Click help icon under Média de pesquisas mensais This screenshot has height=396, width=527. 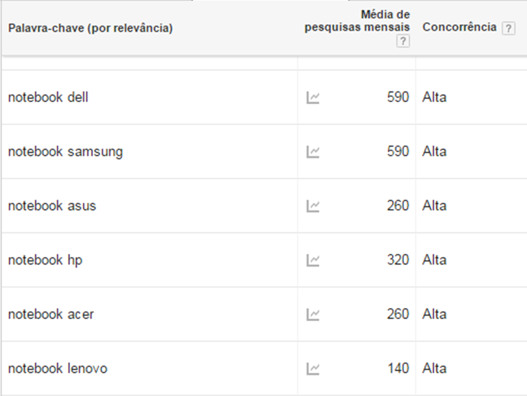(402, 41)
